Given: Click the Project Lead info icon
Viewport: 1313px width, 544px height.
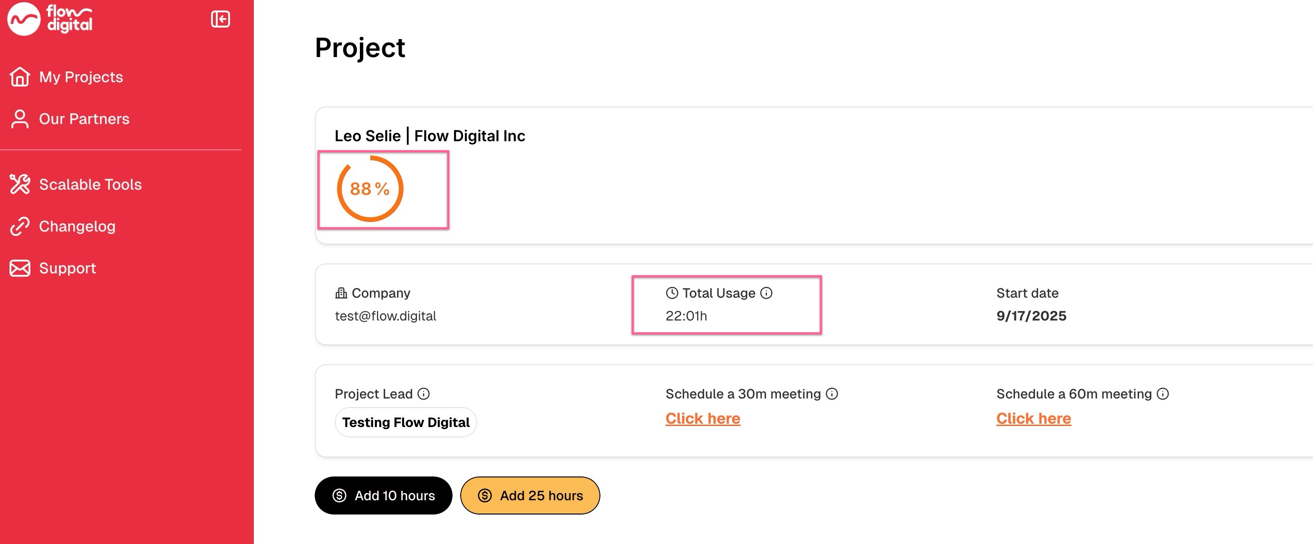Looking at the screenshot, I should click(424, 394).
